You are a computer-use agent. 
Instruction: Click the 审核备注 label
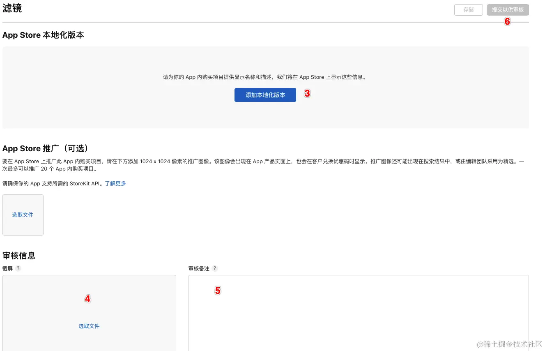(x=199, y=268)
